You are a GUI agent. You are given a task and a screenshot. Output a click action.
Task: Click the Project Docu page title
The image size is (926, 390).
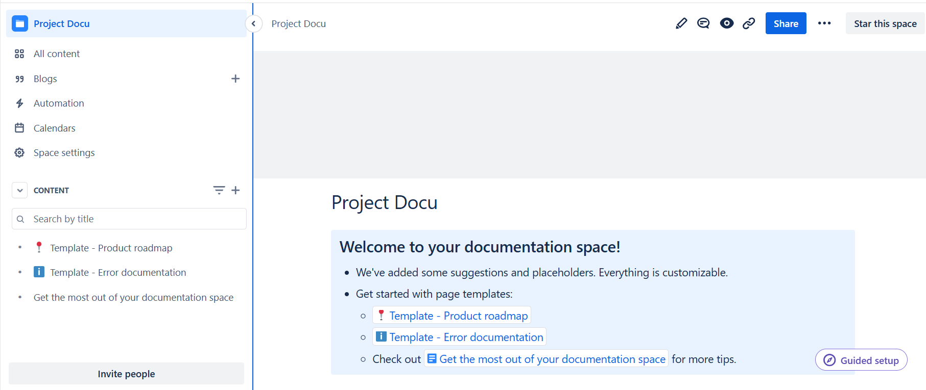coord(384,202)
